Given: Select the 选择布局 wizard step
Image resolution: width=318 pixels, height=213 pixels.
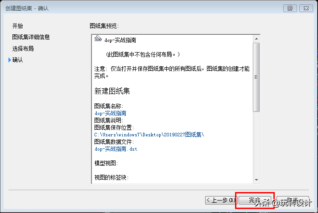Looking at the screenshot, I should [23, 49].
